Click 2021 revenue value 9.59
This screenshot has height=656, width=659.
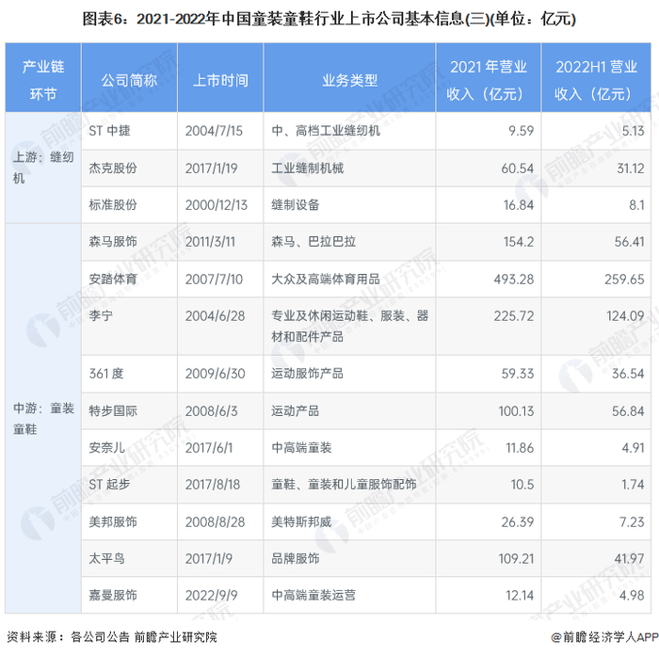pyautogui.click(x=522, y=131)
